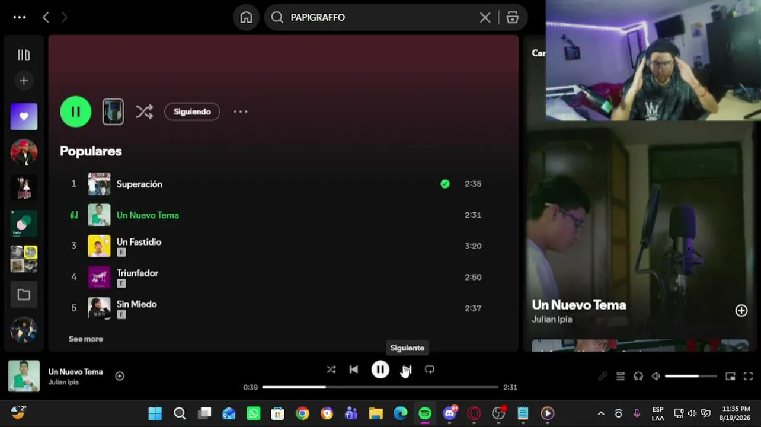This screenshot has height=427, width=761.
Task: Open the Windows Start menu
Action: (155, 413)
